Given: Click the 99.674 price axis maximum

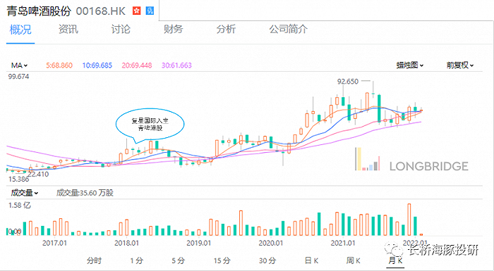Looking at the screenshot, I should point(18,77).
